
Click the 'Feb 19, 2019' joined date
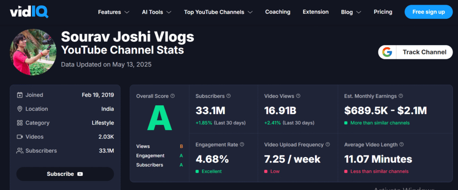(x=98, y=95)
